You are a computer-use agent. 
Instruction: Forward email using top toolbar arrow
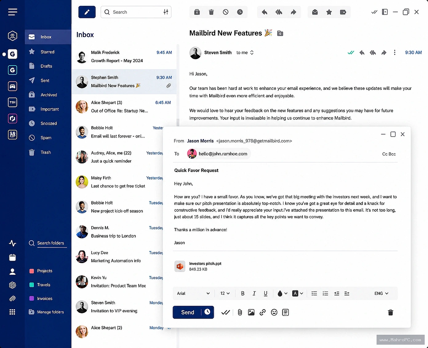click(x=294, y=12)
